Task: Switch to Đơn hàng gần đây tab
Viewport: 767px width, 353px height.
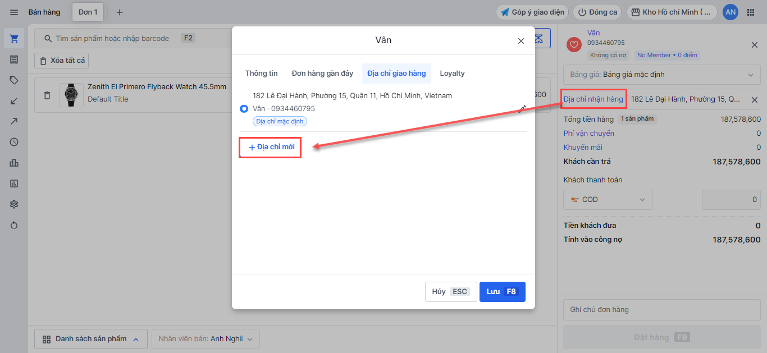Action: (322, 74)
